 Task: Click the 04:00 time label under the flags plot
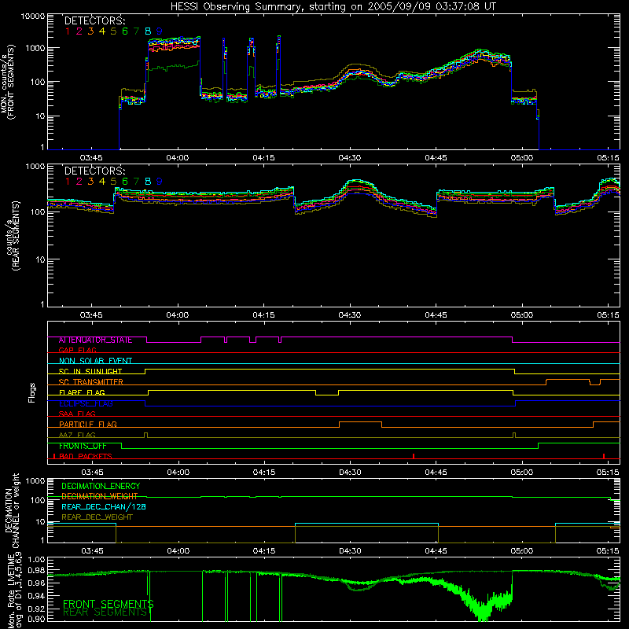point(178,473)
